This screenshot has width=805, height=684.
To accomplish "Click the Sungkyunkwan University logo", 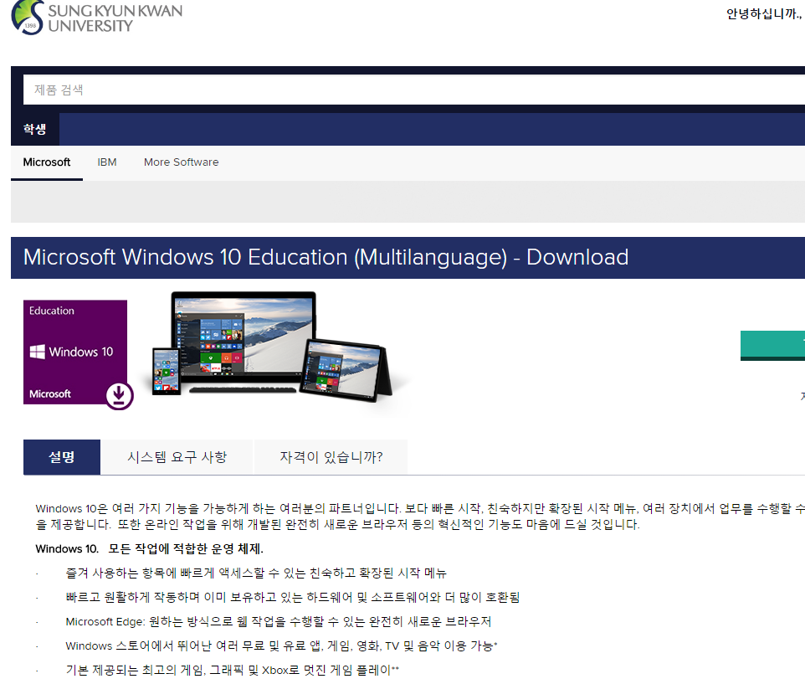I will click(97, 18).
